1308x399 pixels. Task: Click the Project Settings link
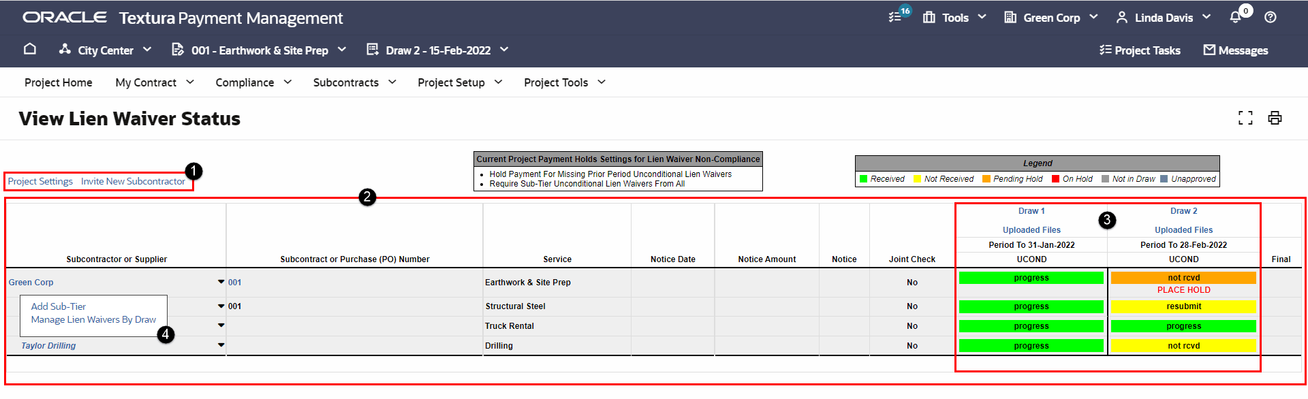coord(40,182)
